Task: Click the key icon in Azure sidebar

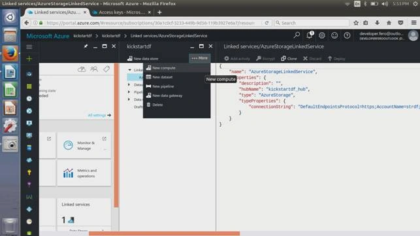Action: (29, 172)
